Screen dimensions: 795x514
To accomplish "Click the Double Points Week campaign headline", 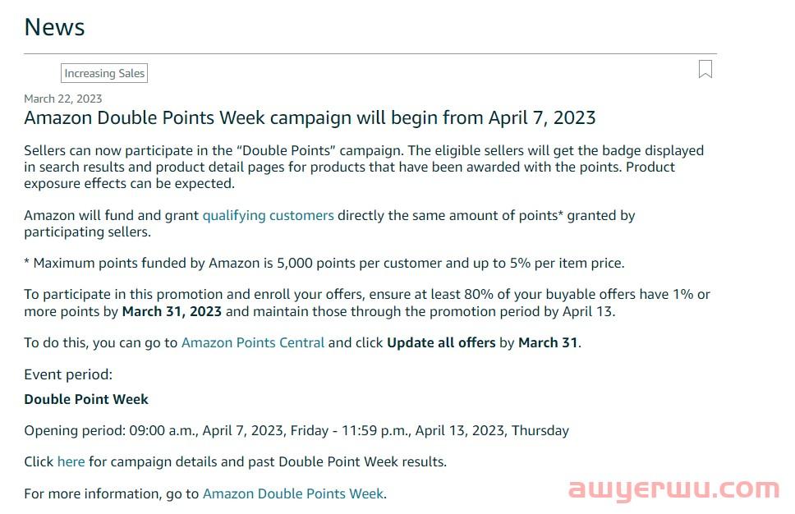I will pos(310,117).
